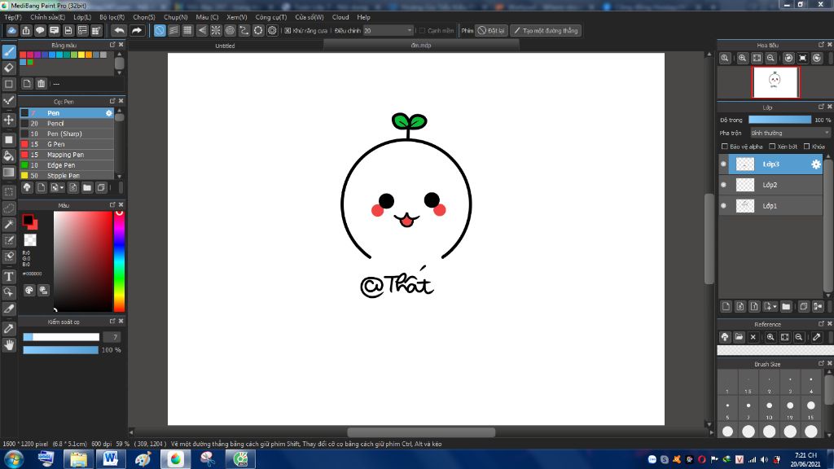Open the Help menu
This screenshot has height=469, width=834.
tap(363, 17)
